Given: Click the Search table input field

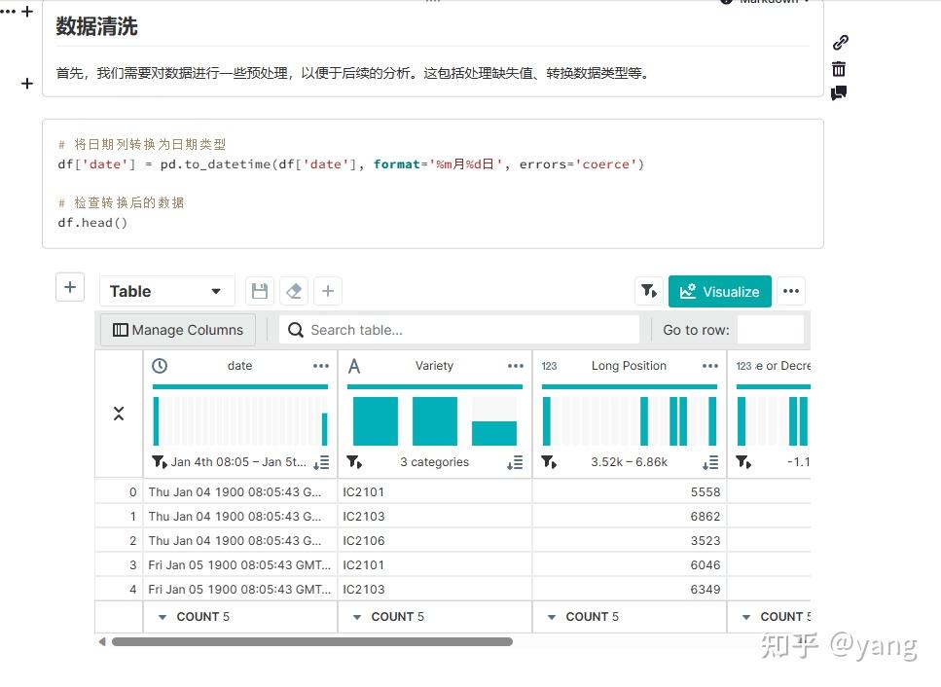Looking at the screenshot, I should 457,329.
